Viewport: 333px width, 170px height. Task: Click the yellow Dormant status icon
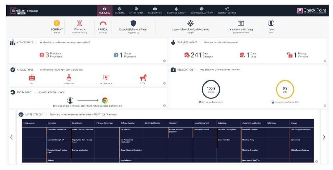[57, 23]
